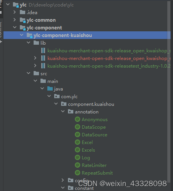Click the ylc-component module icon
This screenshot has height=191, width=173.
coord(23,28)
